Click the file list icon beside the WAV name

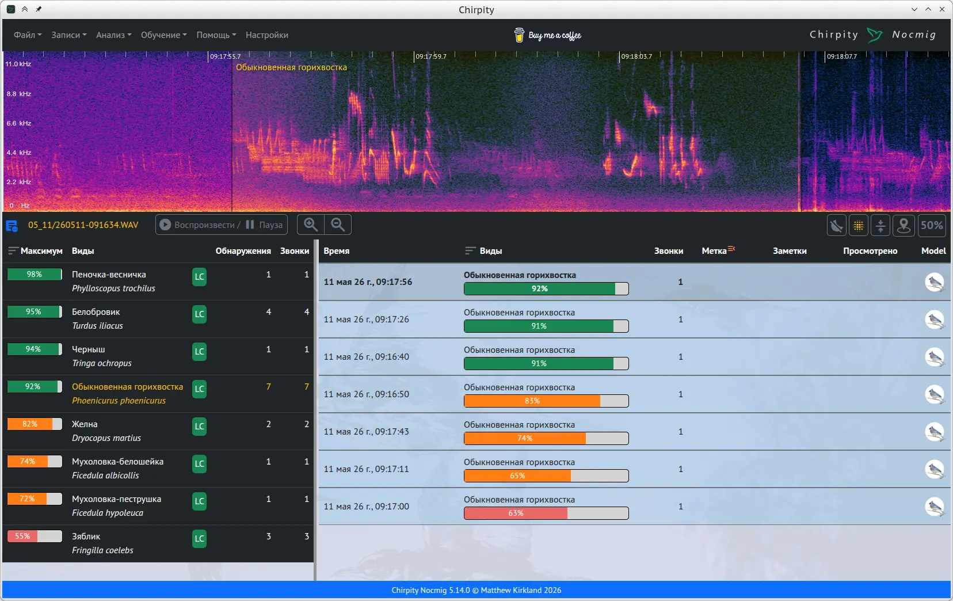[x=12, y=225]
